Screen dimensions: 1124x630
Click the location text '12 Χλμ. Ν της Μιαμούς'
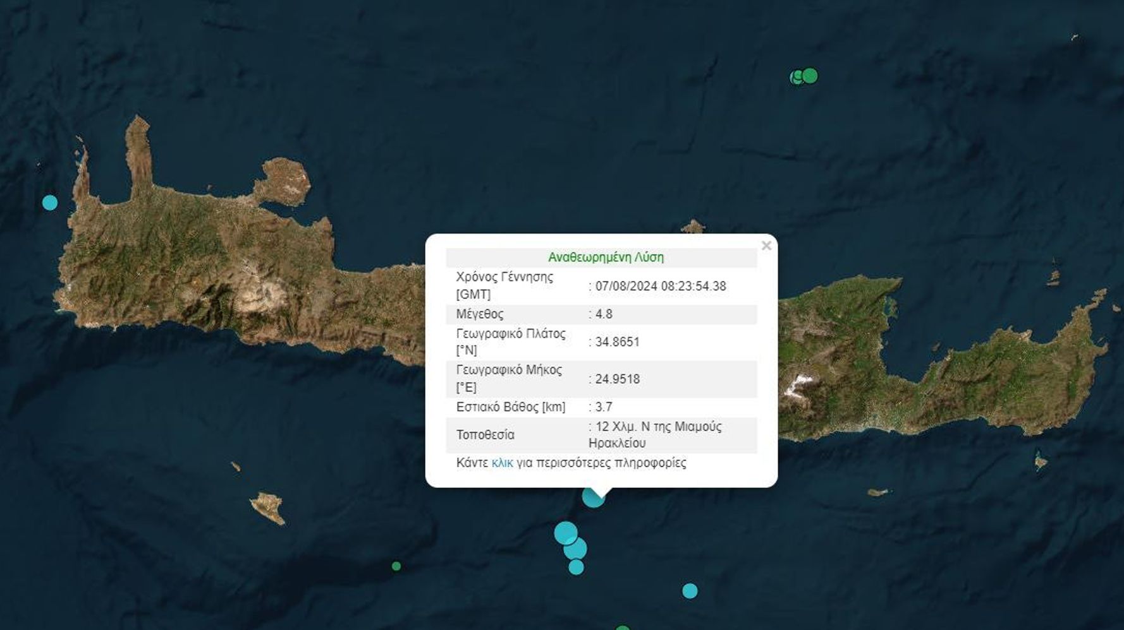pos(658,426)
